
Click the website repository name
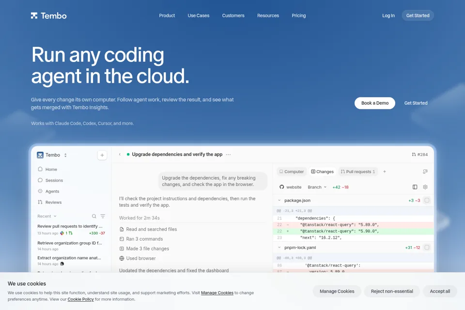tap(294, 187)
